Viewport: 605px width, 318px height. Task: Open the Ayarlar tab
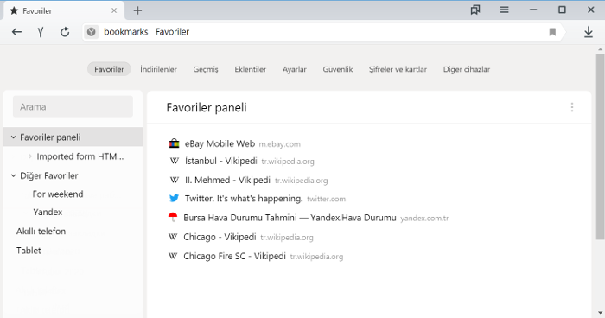[295, 69]
